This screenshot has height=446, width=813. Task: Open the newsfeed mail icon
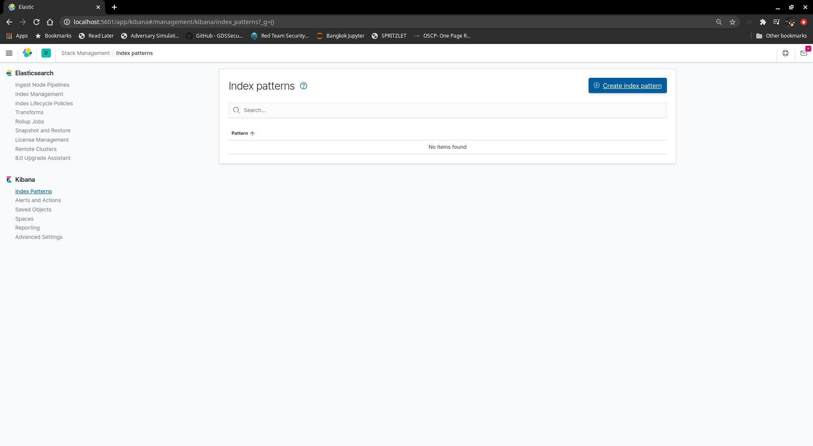point(804,53)
